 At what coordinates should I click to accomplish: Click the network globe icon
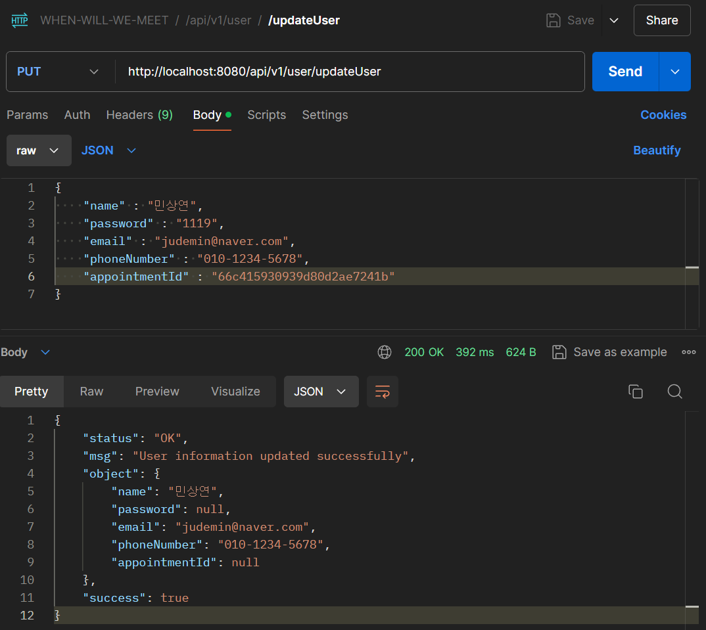click(385, 352)
